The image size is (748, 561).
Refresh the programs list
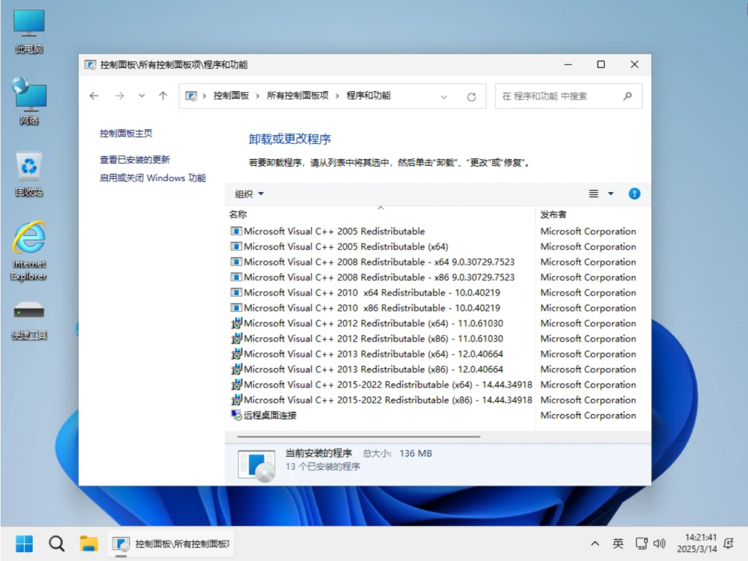coord(471,97)
